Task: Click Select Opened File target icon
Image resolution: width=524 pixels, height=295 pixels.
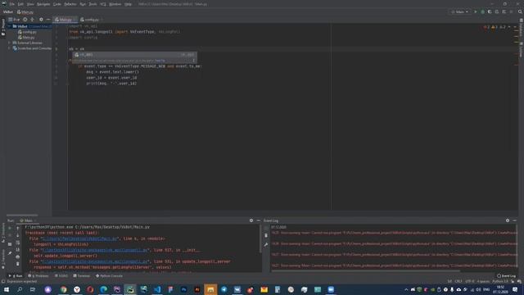Action: 25,20
